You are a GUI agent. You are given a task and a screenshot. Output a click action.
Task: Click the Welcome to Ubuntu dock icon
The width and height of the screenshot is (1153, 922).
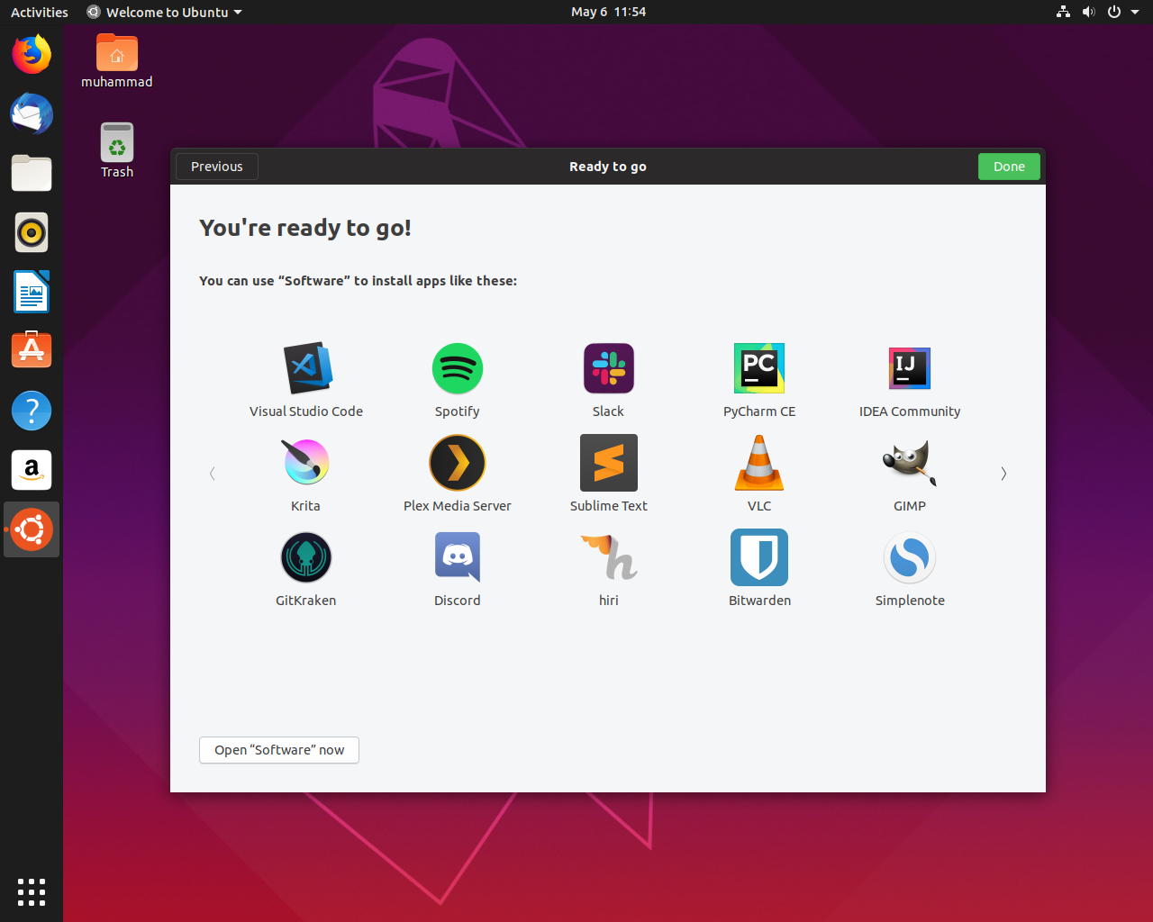coord(32,529)
